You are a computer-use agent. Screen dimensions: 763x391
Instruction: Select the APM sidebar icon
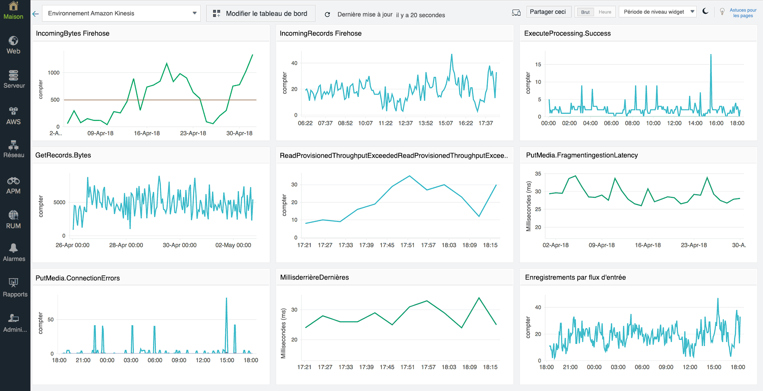(x=14, y=183)
